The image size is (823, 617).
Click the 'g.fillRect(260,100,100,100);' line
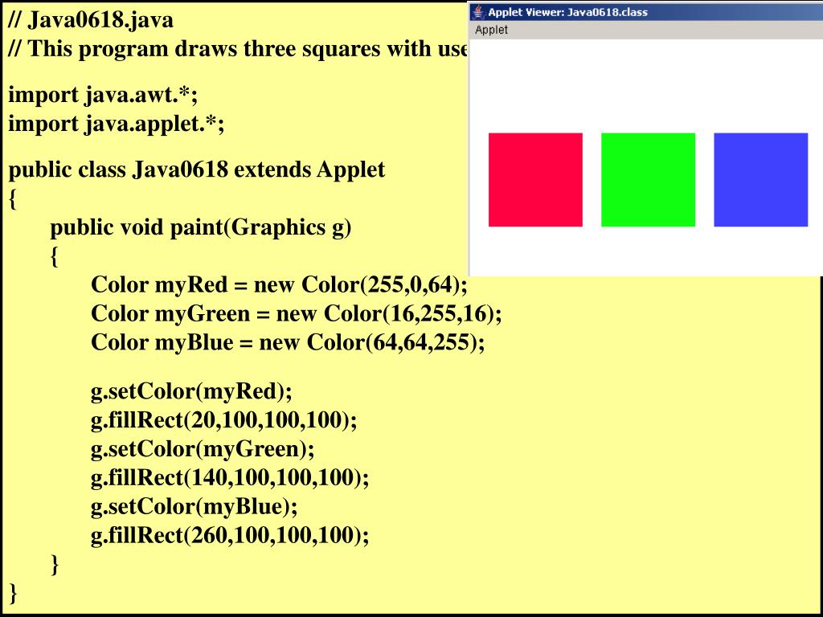[x=230, y=536]
